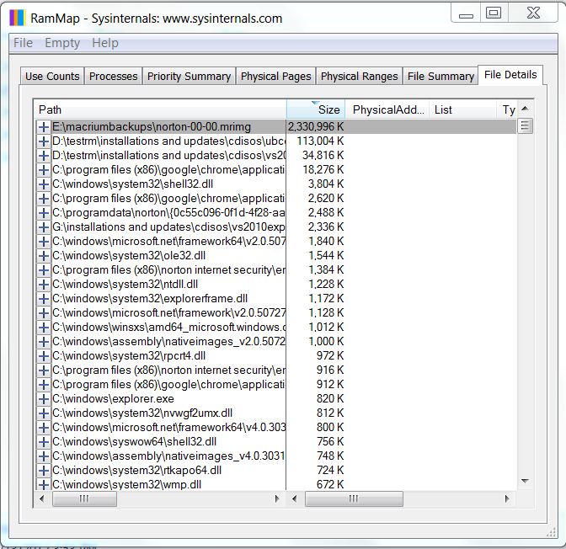
Task: Expand the chrome entry sized 2,620 K
Action: tap(44, 199)
